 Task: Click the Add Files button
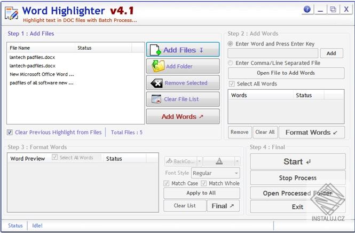183,49
